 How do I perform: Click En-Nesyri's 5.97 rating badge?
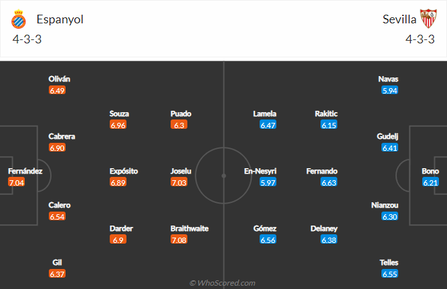[268, 182]
